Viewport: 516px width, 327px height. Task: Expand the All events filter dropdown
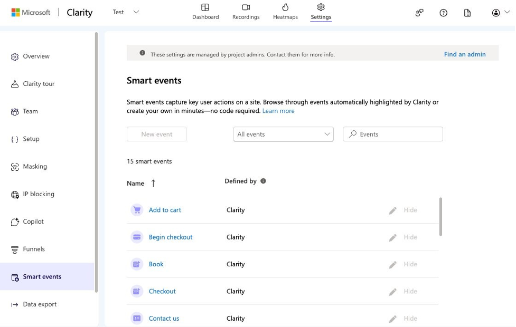click(283, 134)
